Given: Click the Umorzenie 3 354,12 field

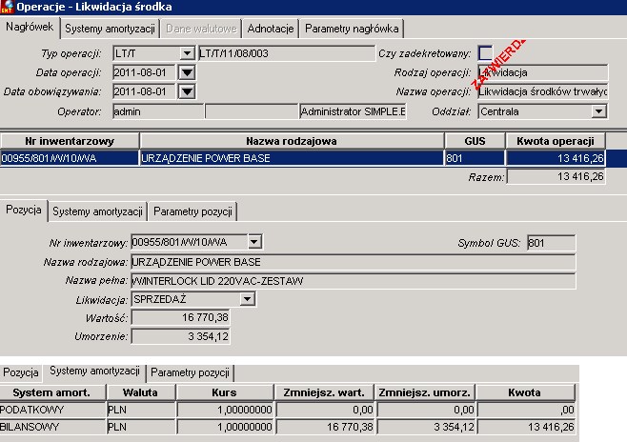Looking at the screenshot, I should 181,336.
